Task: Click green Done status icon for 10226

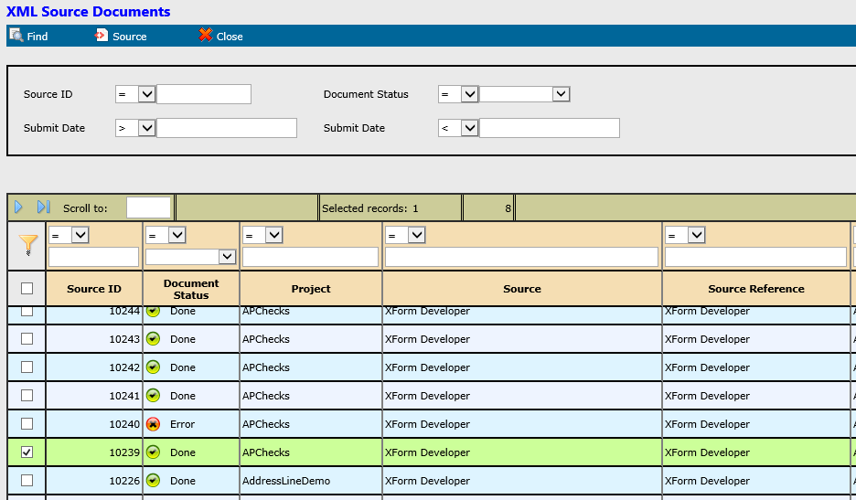Action: 154,481
